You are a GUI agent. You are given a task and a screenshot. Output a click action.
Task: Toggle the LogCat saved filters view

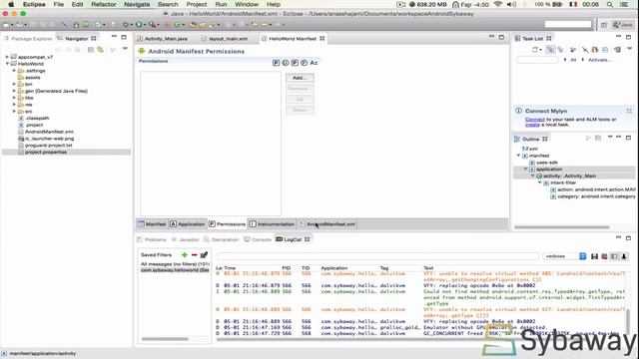click(614, 256)
